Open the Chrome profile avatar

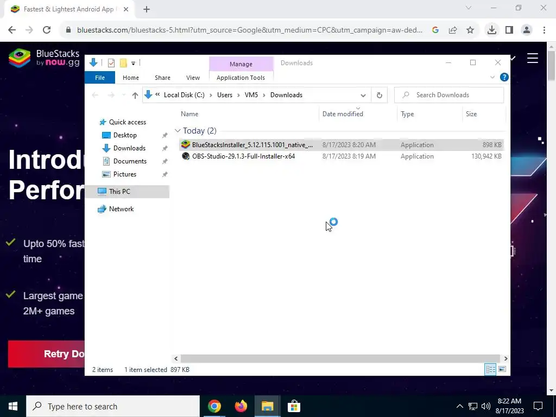(x=527, y=30)
